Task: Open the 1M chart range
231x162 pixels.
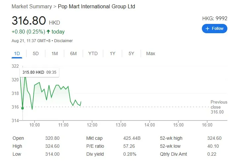Action: 55,53
